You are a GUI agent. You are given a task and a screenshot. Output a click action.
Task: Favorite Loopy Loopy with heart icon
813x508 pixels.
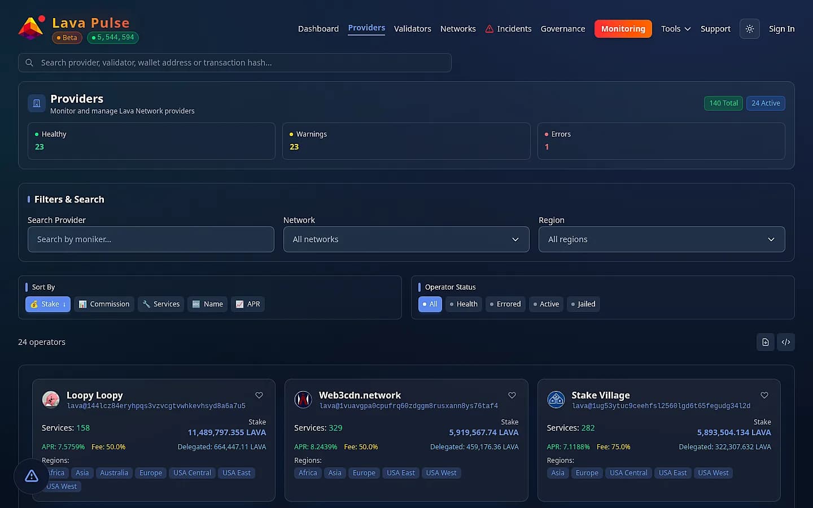pos(259,395)
